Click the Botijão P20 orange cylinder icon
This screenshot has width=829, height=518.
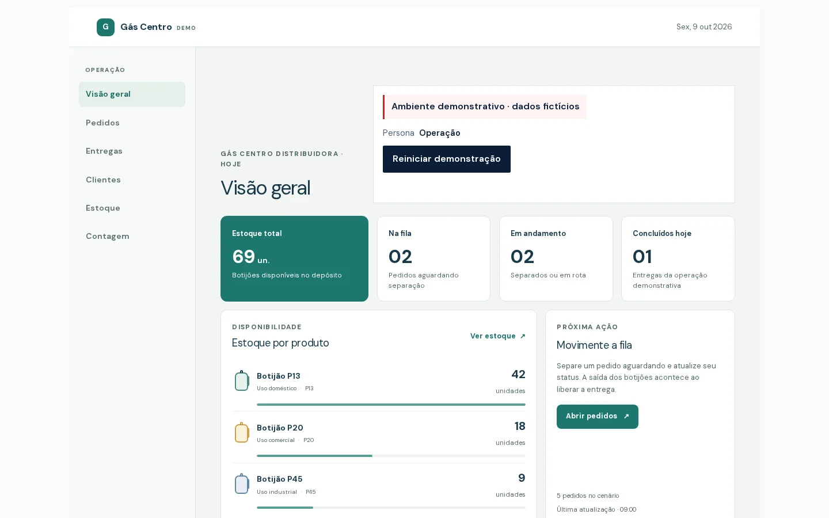point(242,432)
